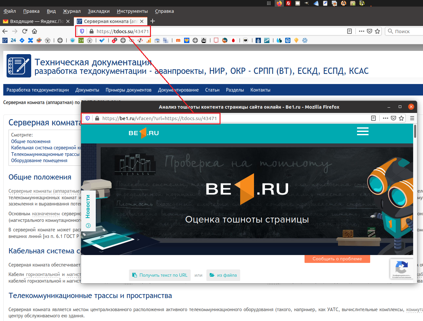
Task: Open page actions dots in Be1.ru window
Action: pos(386,118)
